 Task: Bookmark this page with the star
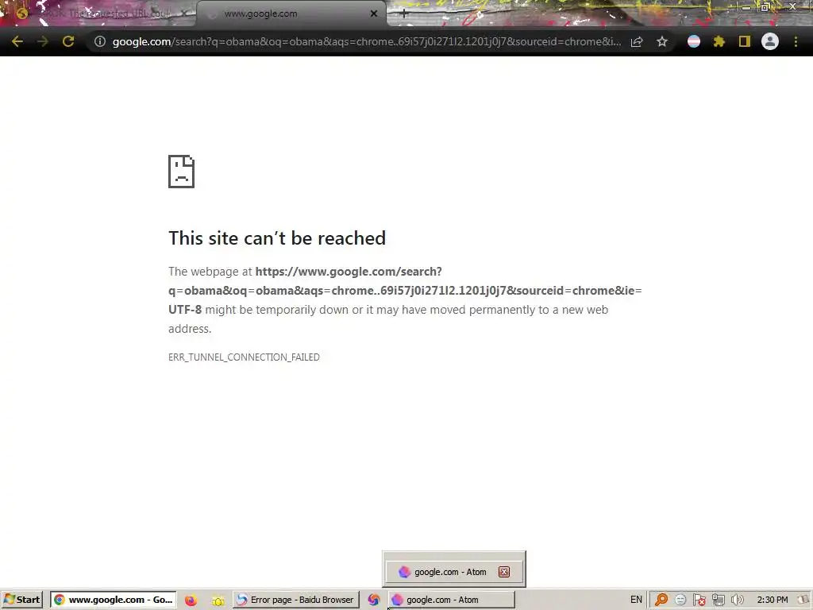pyautogui.click(x=662, y=41)
